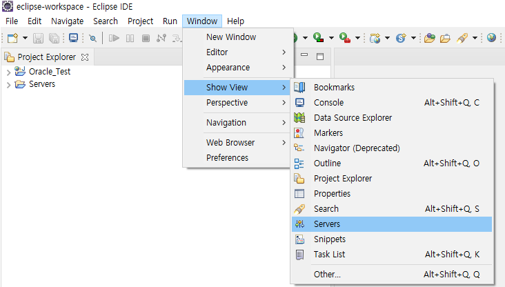Minimize the editor area panel
The height and width of the screenshot is (287, 505).
pyautogui.click(x=304, y=55)
